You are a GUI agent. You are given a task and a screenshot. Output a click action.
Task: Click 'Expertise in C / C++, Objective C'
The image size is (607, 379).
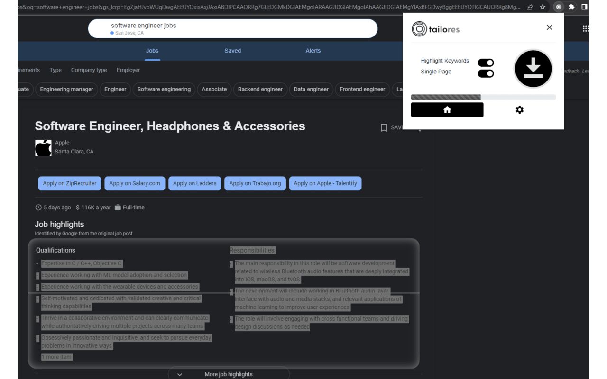[x=82, y=263]
